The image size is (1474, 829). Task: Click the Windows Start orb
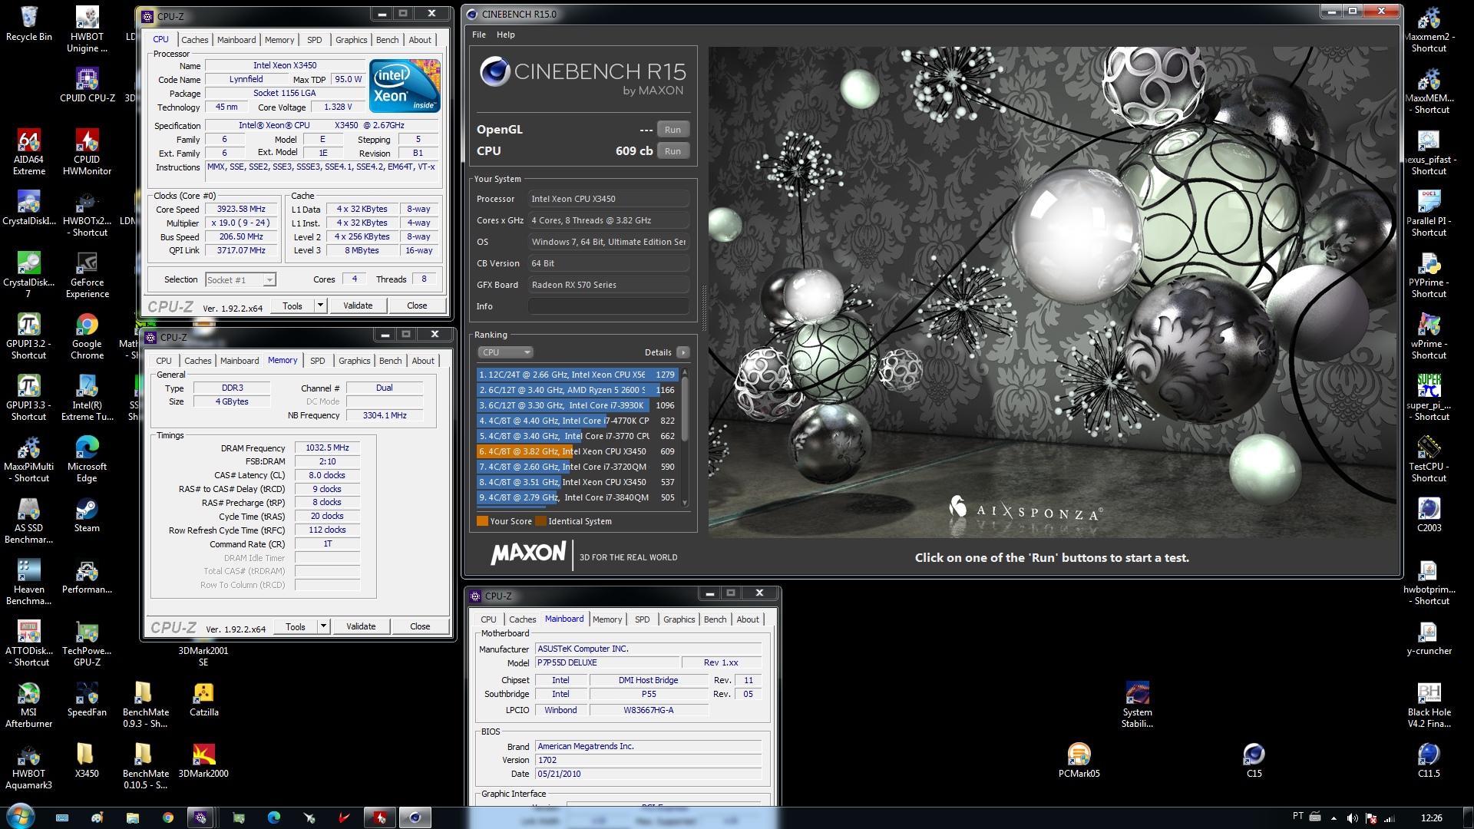pyautogui.click(x=20, y=817)
